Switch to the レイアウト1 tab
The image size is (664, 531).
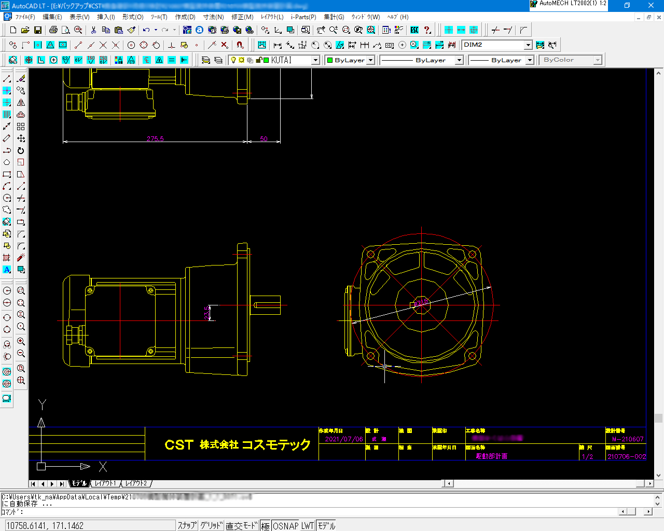pyautogui.click(x=106, y=483)
